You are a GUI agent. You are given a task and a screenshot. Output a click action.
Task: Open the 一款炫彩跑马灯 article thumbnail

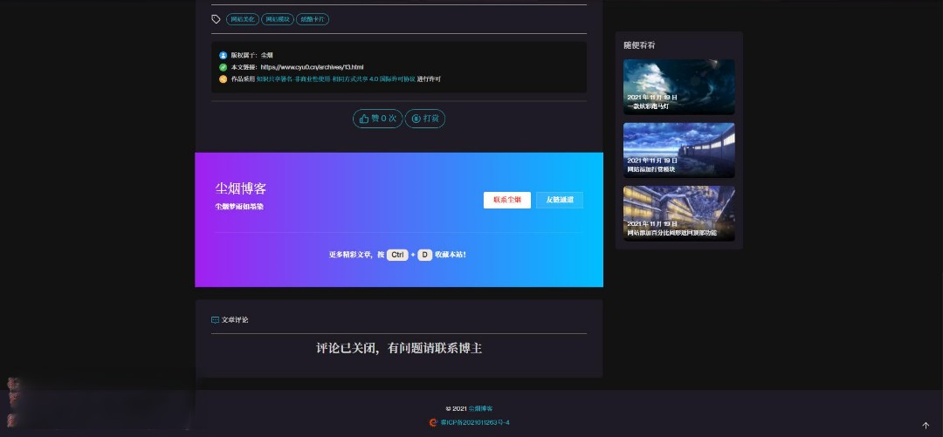679,86
